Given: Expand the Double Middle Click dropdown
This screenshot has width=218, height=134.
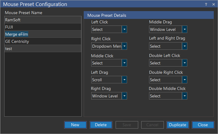Looking at the screenshot, I should [184, 96].
